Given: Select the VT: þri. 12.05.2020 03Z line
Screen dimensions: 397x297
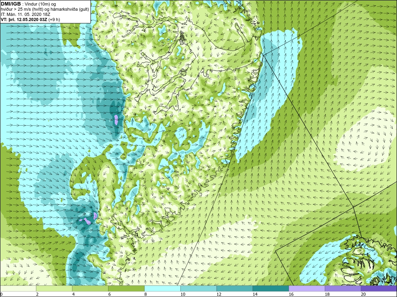Looking at the screenshot, I should tap(31, 19).
